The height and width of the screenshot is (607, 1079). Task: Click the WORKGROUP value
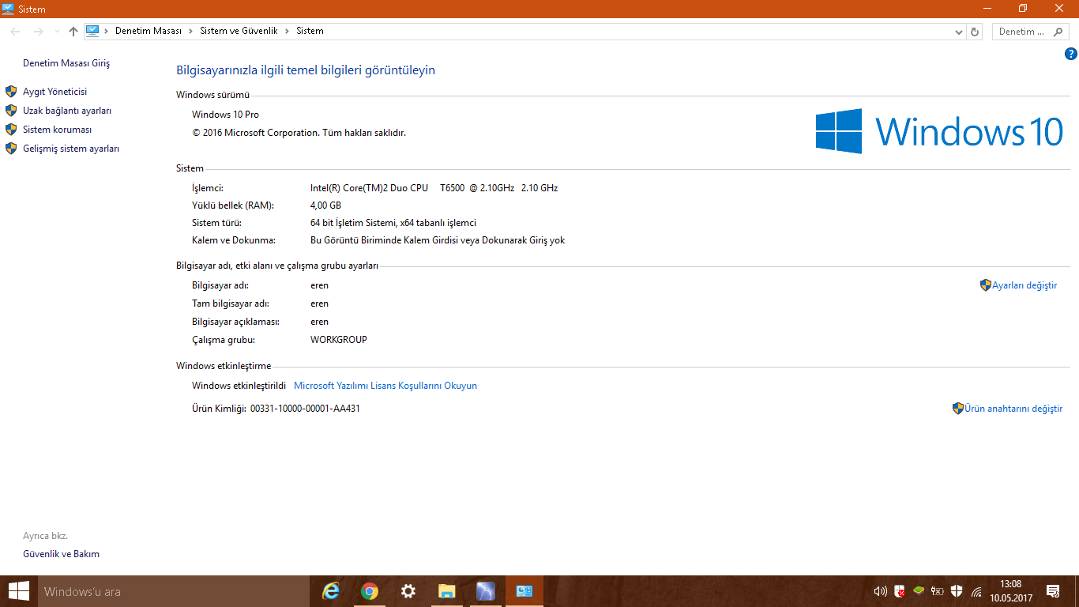[339, 340]
